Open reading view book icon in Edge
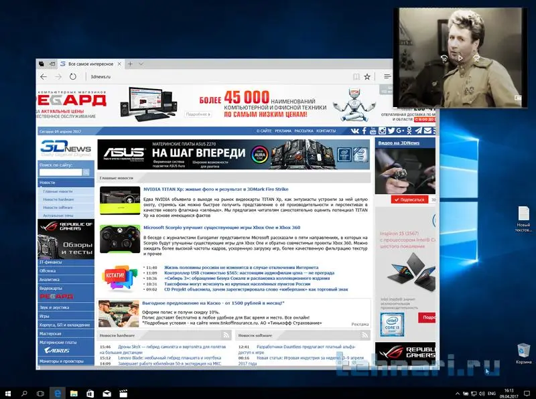Screen dimensions: 536x399 coord(356,76)
